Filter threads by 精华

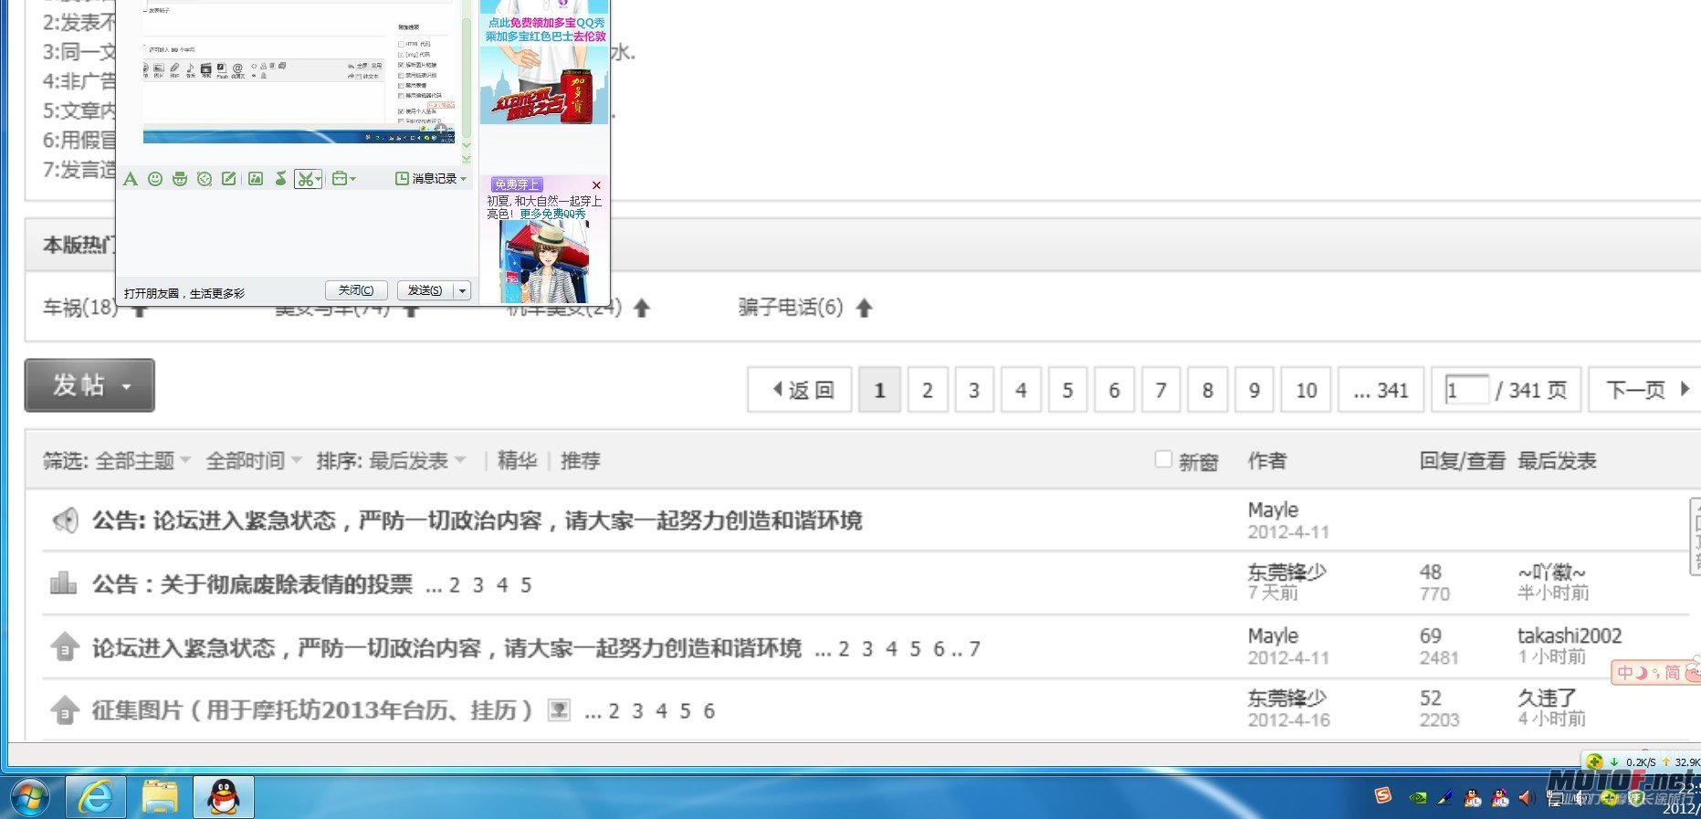517,461
